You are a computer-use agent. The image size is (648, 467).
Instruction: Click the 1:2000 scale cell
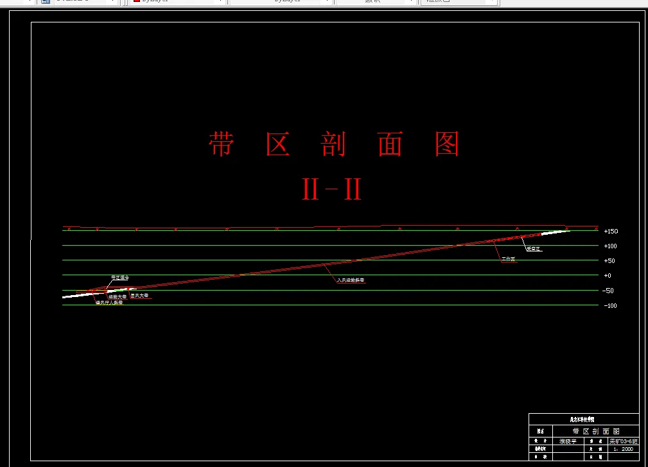click(x=624, y=449)
